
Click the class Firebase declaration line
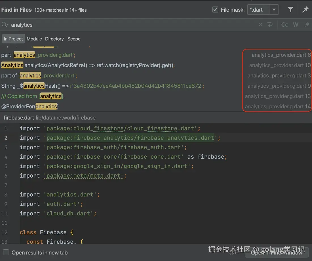(x=47, y=232)
